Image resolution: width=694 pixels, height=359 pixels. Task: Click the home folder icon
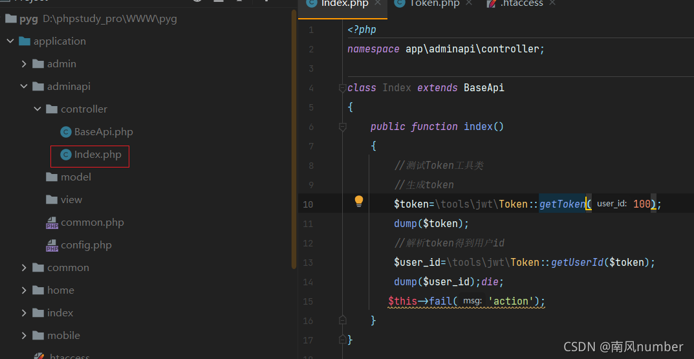[x=39, y=290]
